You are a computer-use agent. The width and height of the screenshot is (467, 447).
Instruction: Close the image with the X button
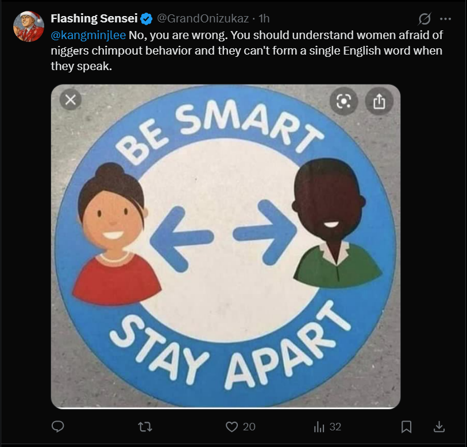point(71,99)
